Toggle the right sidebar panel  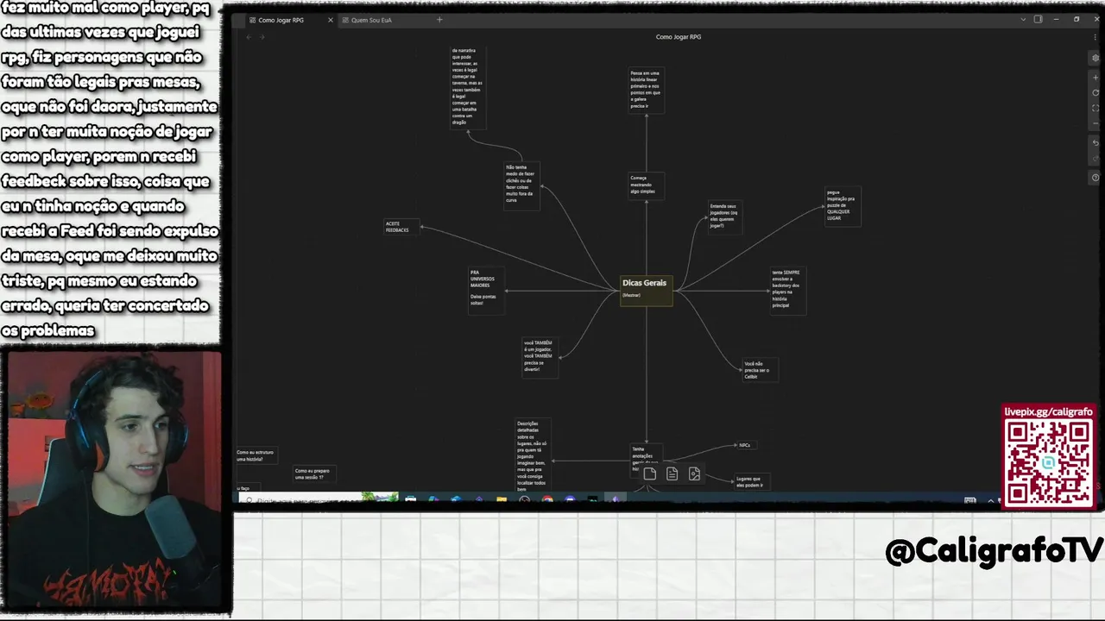[1038, 19]
